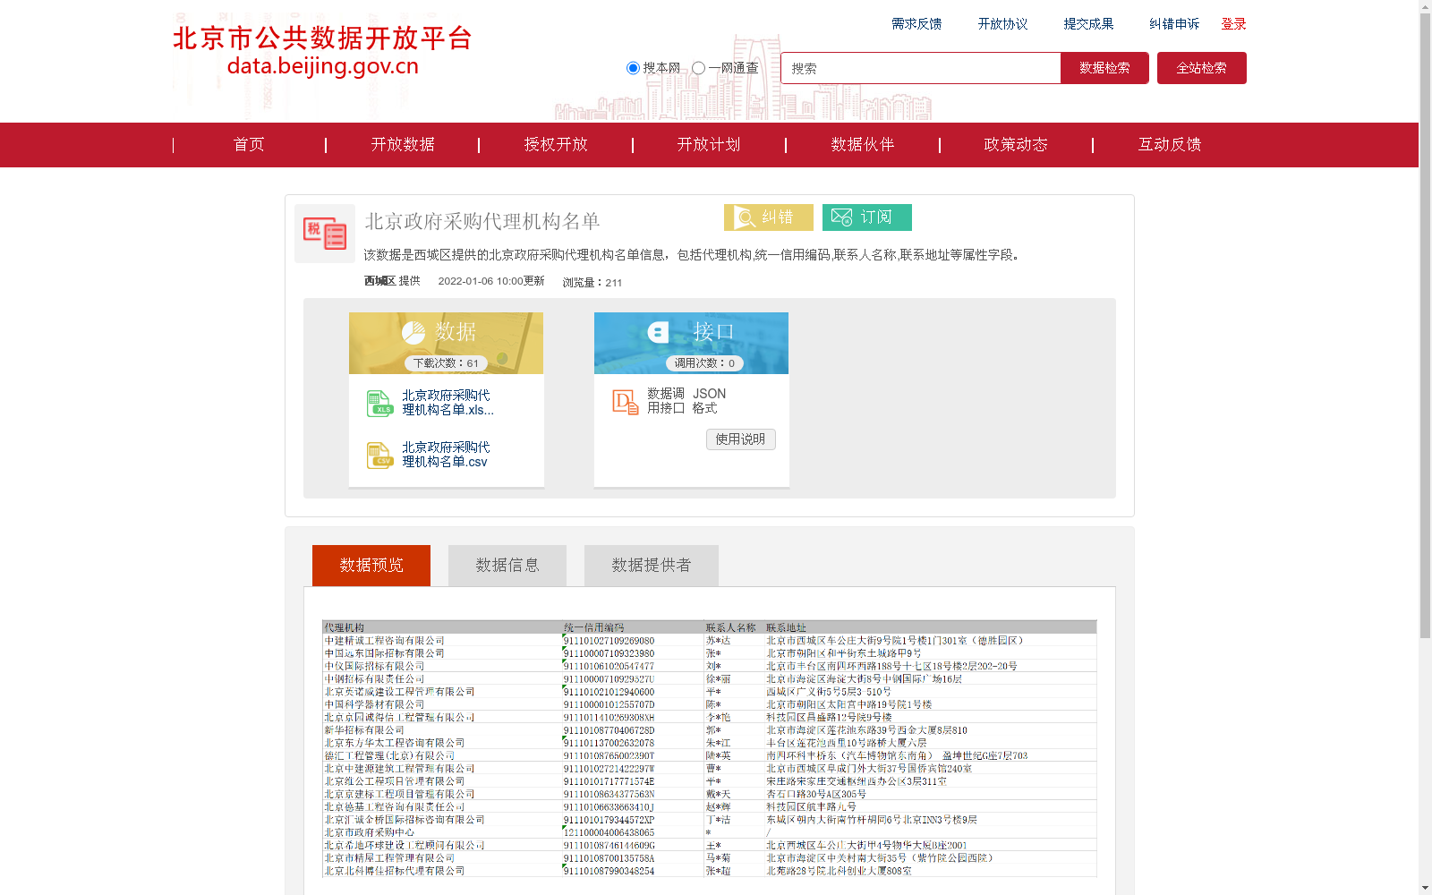Viewport: 1432px width, 895px height.
Task: Click the 浏览量：211 text
Action: (x=592, y=283)
